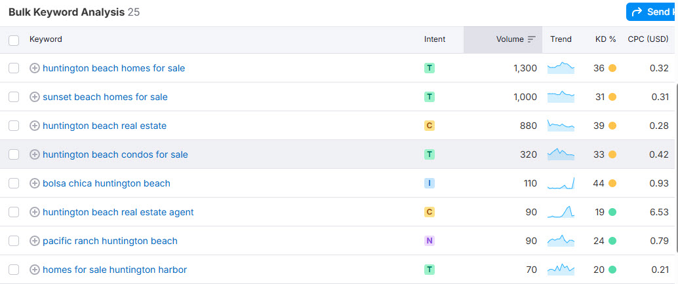Check the box for sunset beach homes for sale
Screen dimensions: 678x284
pos(14,97)
